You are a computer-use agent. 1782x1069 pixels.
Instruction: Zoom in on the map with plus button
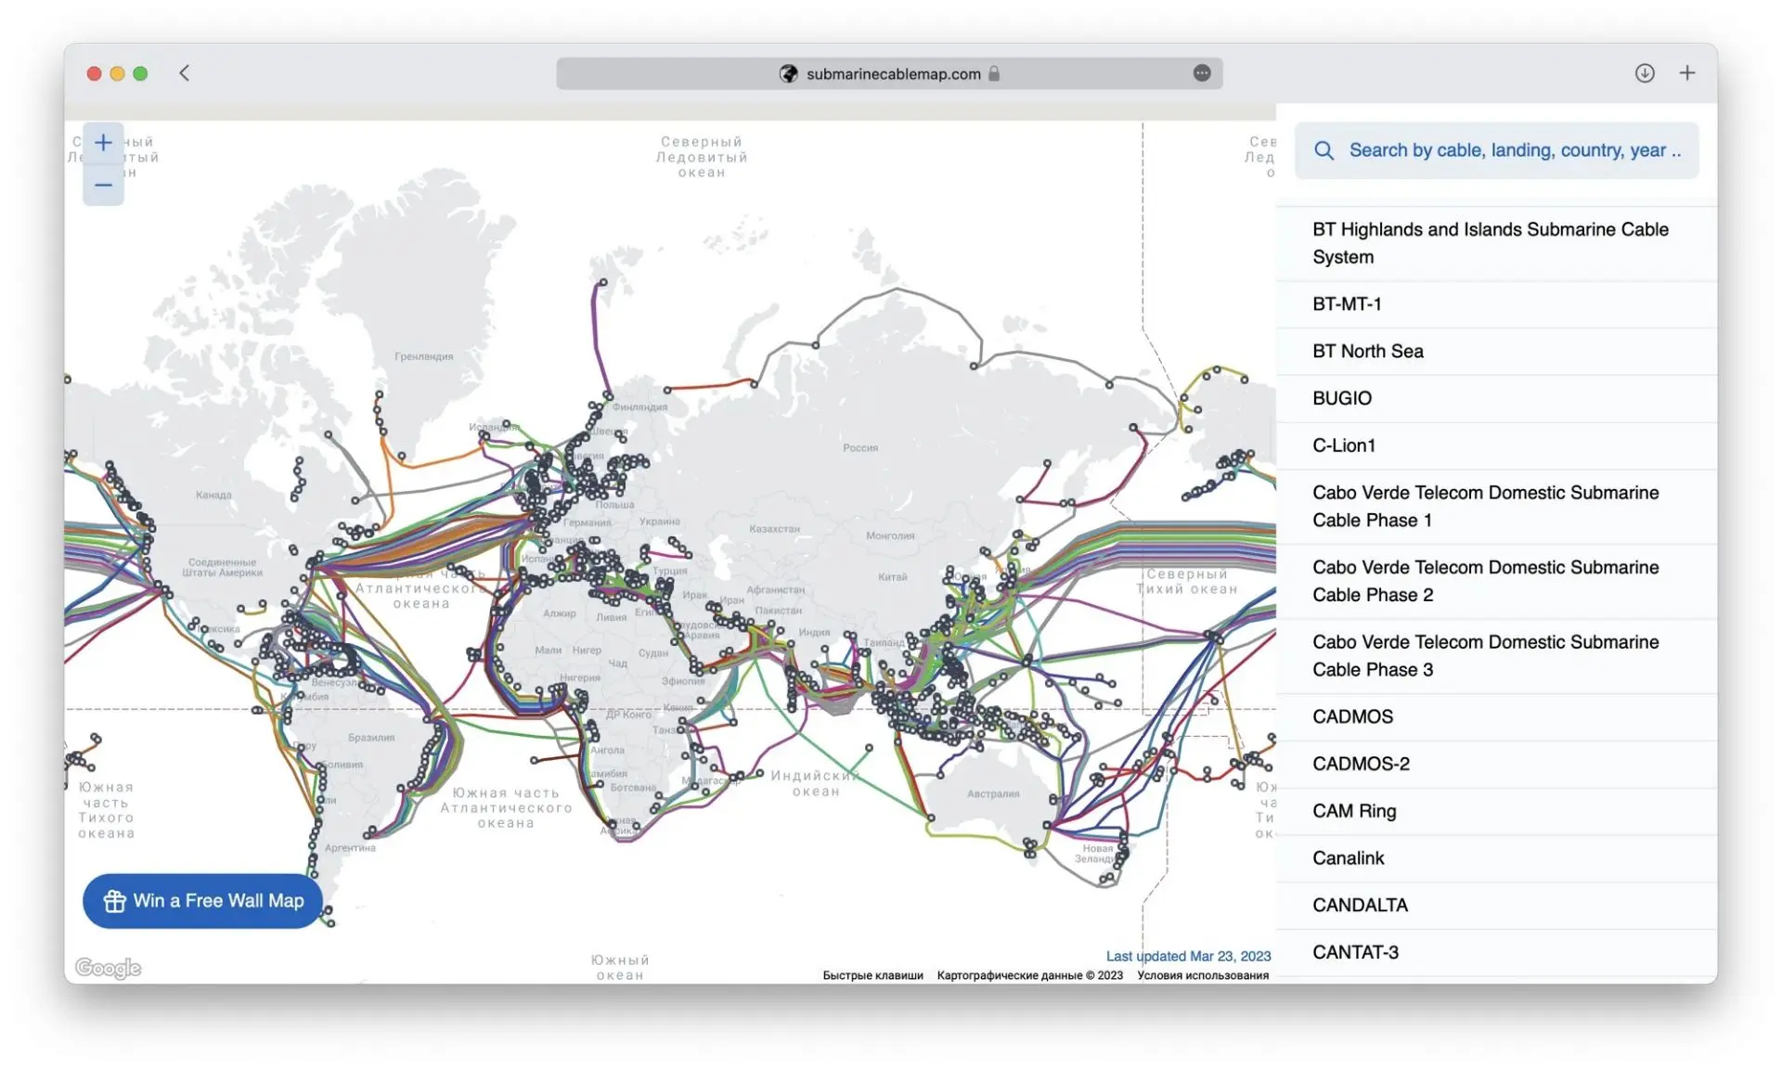tap(103, 143)
